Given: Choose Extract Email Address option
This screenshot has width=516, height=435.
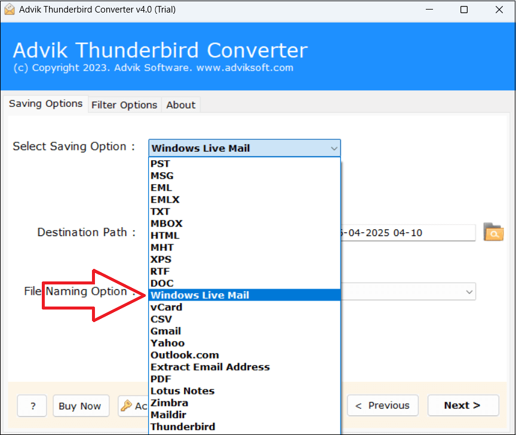Looking at the screenshot, I should point(244,367).
